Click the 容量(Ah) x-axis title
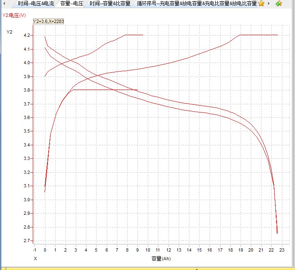 161,259
